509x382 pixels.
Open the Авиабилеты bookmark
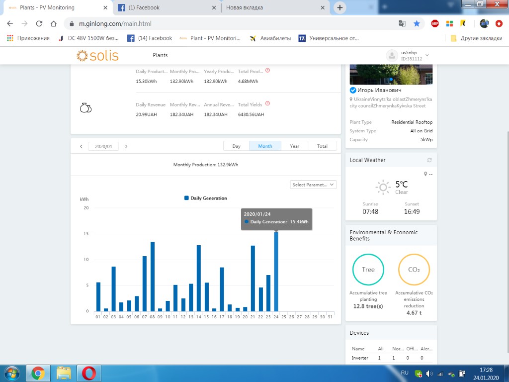tap(270, 38)
